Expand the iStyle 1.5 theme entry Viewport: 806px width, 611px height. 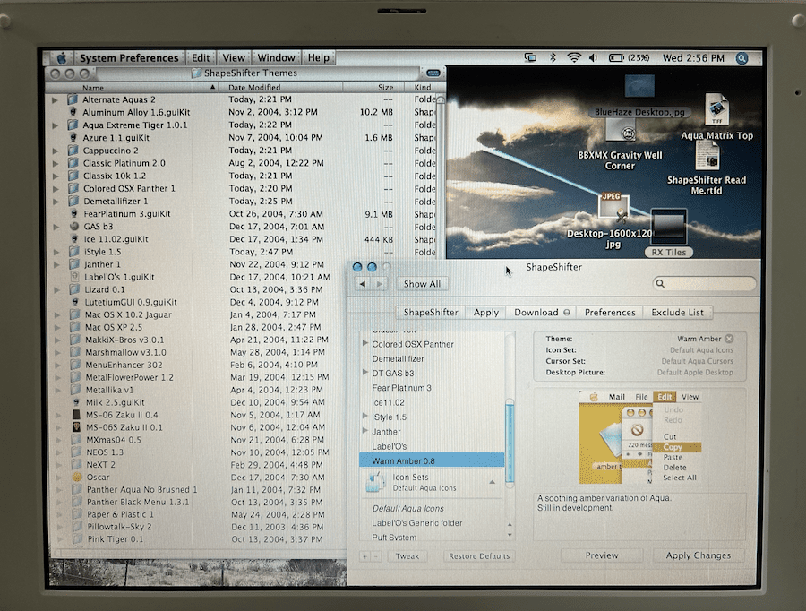pos(365,416)
